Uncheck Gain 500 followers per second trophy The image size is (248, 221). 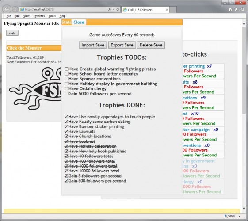66,181
